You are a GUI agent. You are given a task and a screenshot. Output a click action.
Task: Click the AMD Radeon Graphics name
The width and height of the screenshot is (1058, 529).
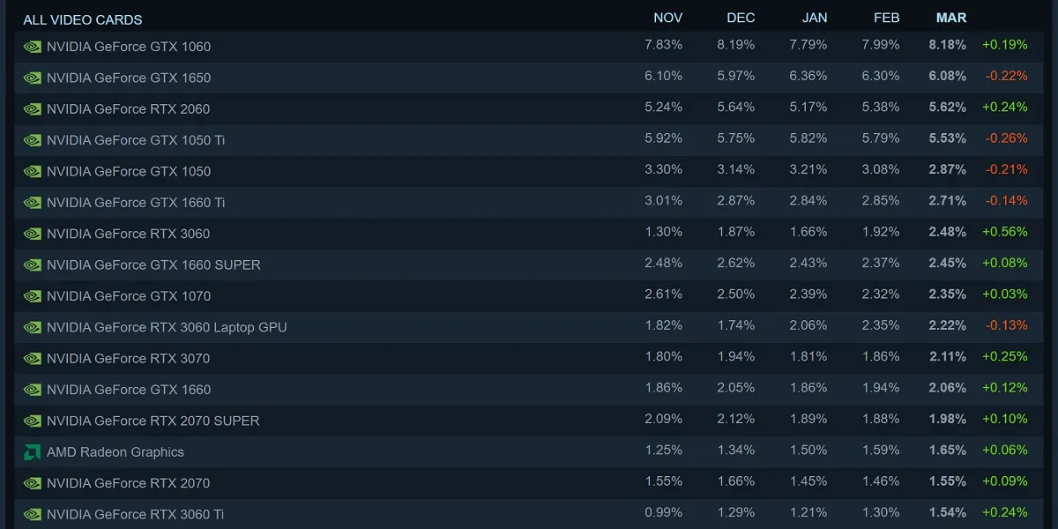pyautogui.click(x=115, y=452)
